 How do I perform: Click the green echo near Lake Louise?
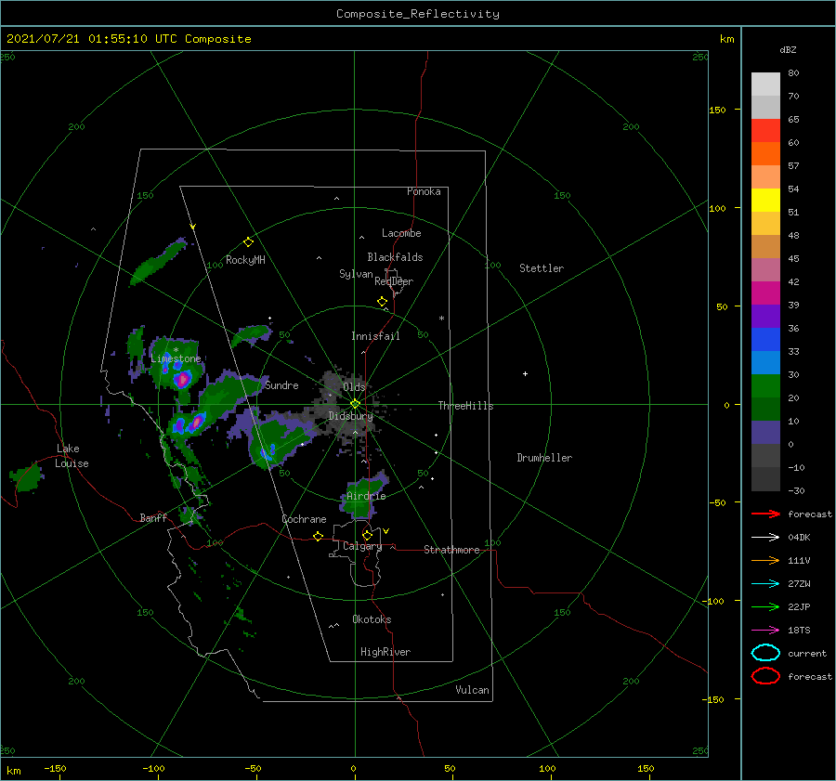coord(27,477)
